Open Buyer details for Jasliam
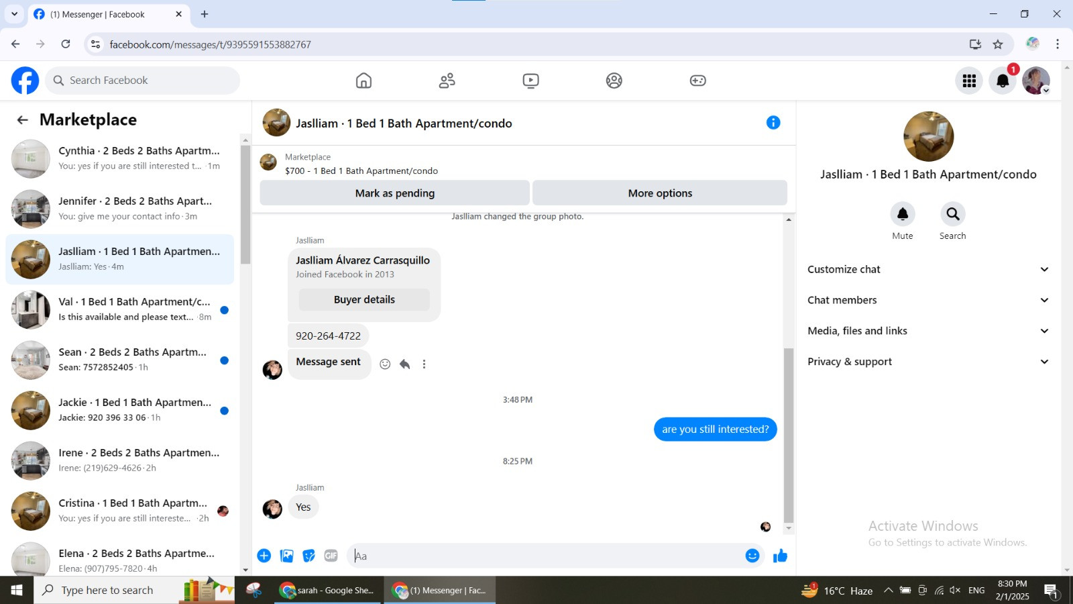 [x=364, y=300]
